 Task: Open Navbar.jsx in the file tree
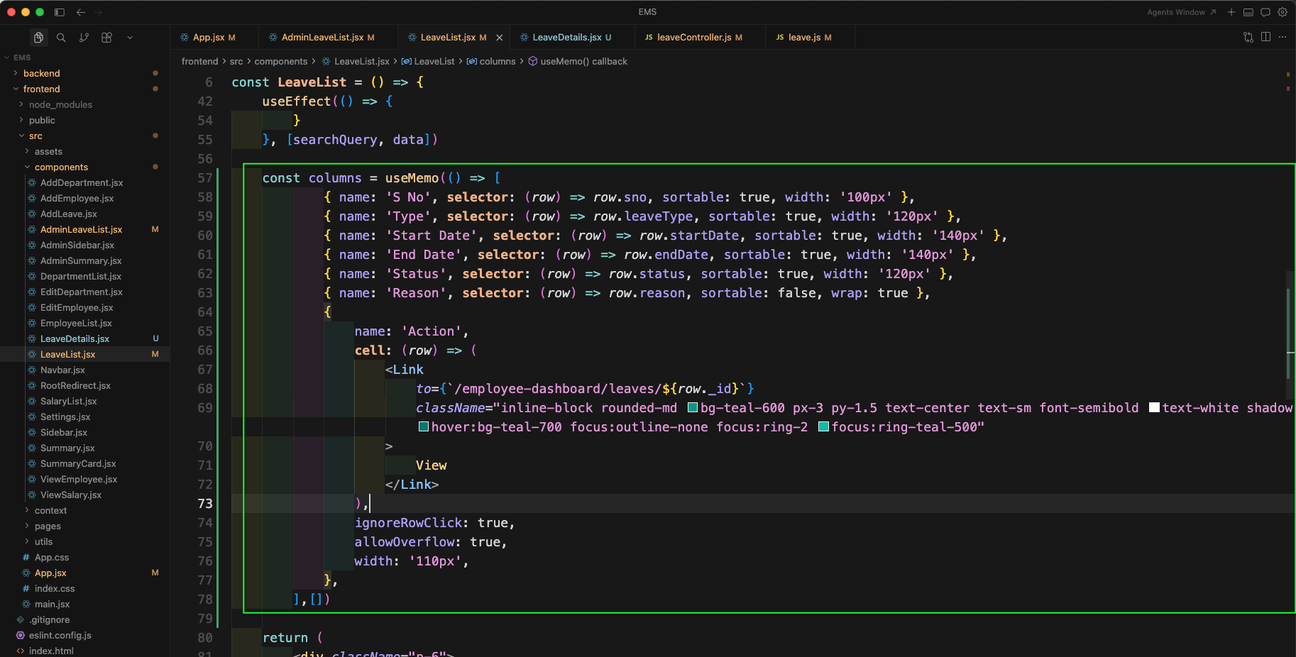click(x=62, y=370)
